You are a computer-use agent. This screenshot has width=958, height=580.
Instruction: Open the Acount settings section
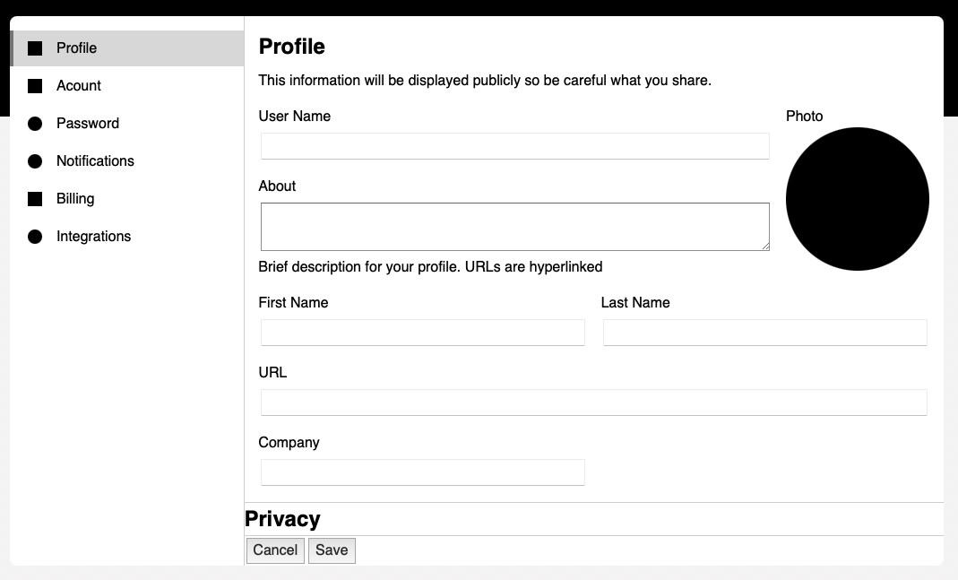coord(78,85)
